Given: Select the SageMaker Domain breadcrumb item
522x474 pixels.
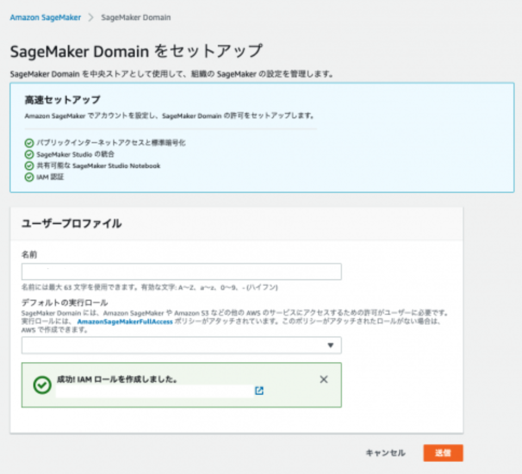Looking at the screenshot, I should click(134, 17).
